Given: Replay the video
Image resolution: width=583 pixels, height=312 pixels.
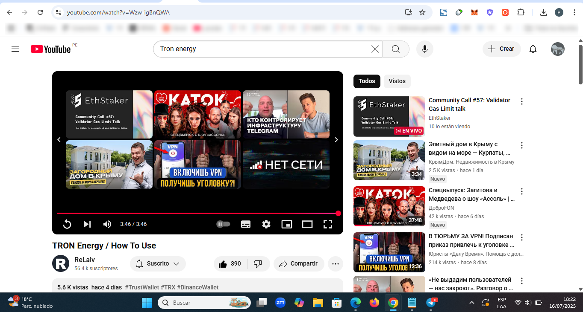Looking at the screenshot, I should 67,224.
